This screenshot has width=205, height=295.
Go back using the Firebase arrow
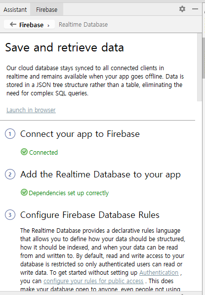pyautogui.click(x=13, y=24)
